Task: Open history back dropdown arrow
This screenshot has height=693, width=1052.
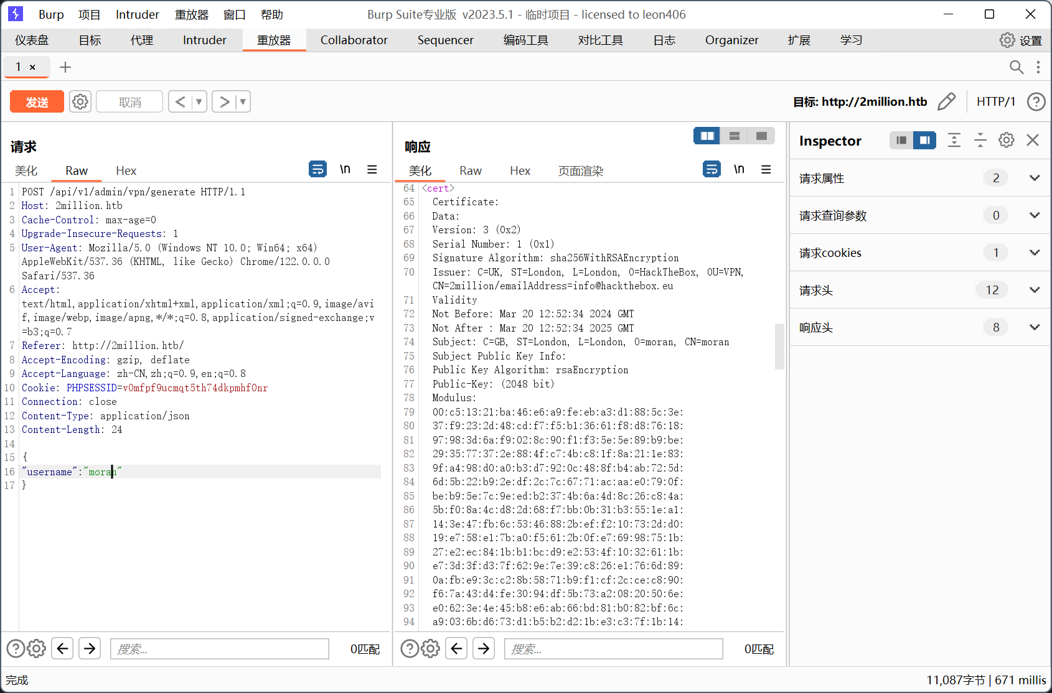Action: (x=199, y=101)
